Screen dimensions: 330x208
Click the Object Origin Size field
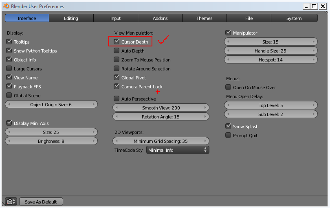[x=51, y=105]
